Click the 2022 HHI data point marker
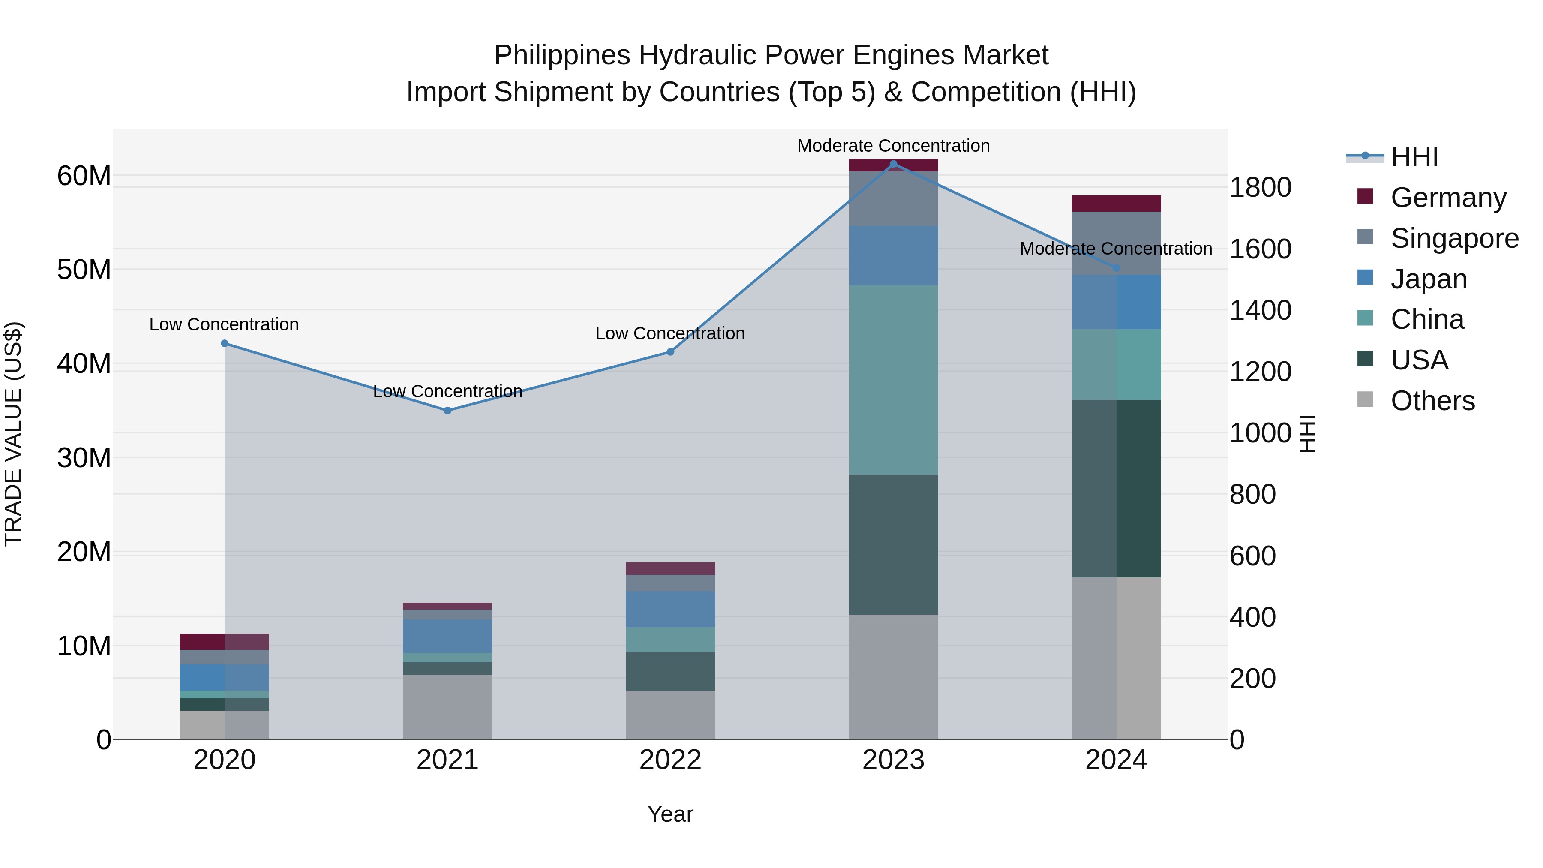1543x868 pixels. pos(670,351)
